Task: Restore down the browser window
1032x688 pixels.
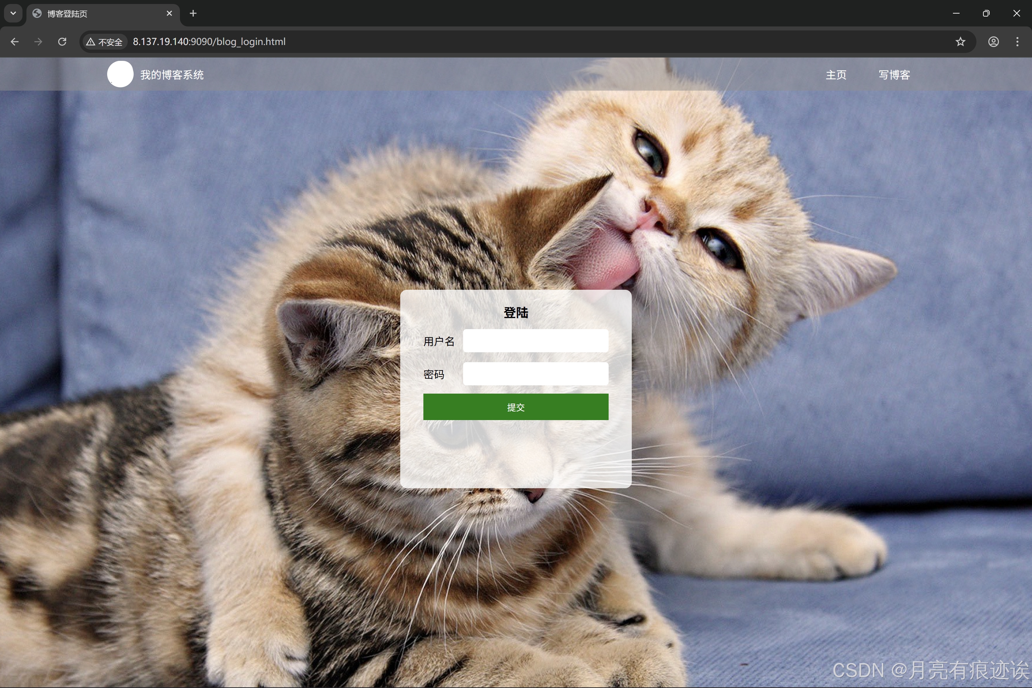Action: pyautogui.click(x=986, y=14)
